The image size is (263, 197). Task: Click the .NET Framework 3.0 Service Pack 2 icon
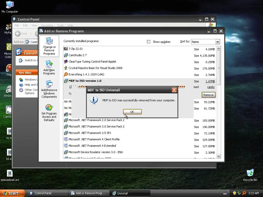pos(66,127)
